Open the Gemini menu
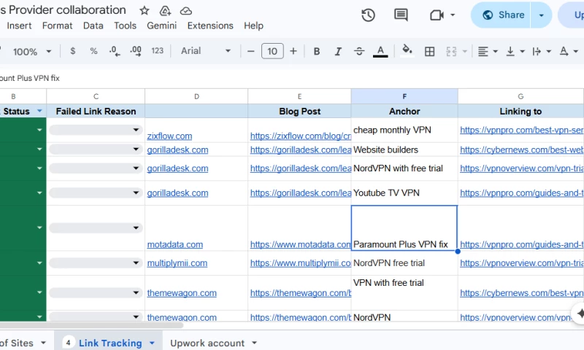 [x=161, y=26]
